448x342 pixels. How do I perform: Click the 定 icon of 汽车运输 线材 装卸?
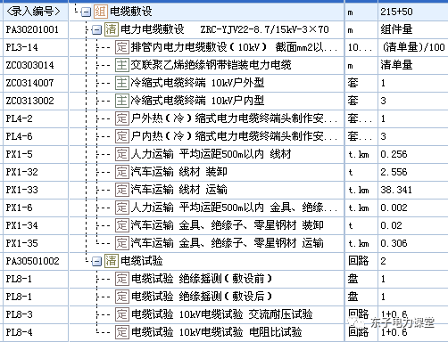point(122,172)
